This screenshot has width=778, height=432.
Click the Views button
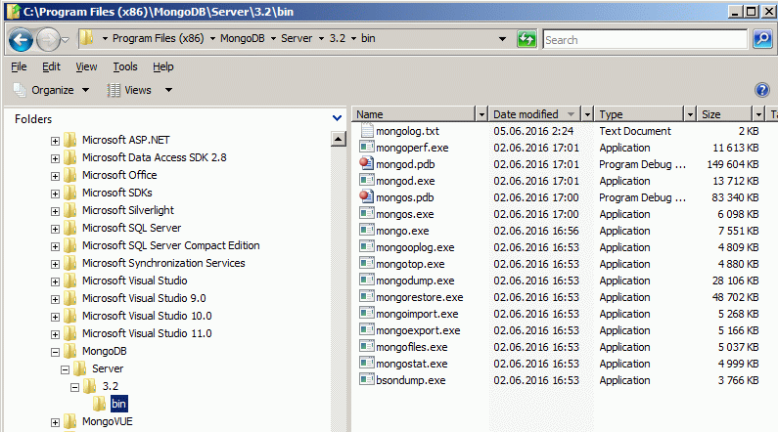click(129, 90)
